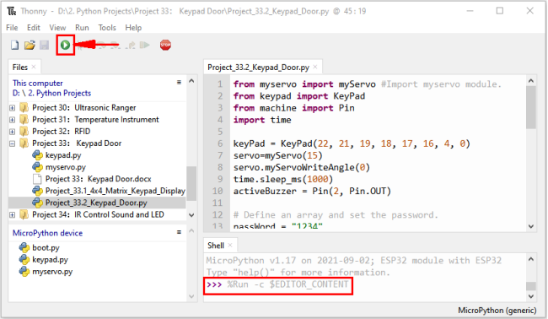Image resolution: width=548 pixels, height=319 pixels.
Task: Run the current script with green play button
Action: [65, 45]
